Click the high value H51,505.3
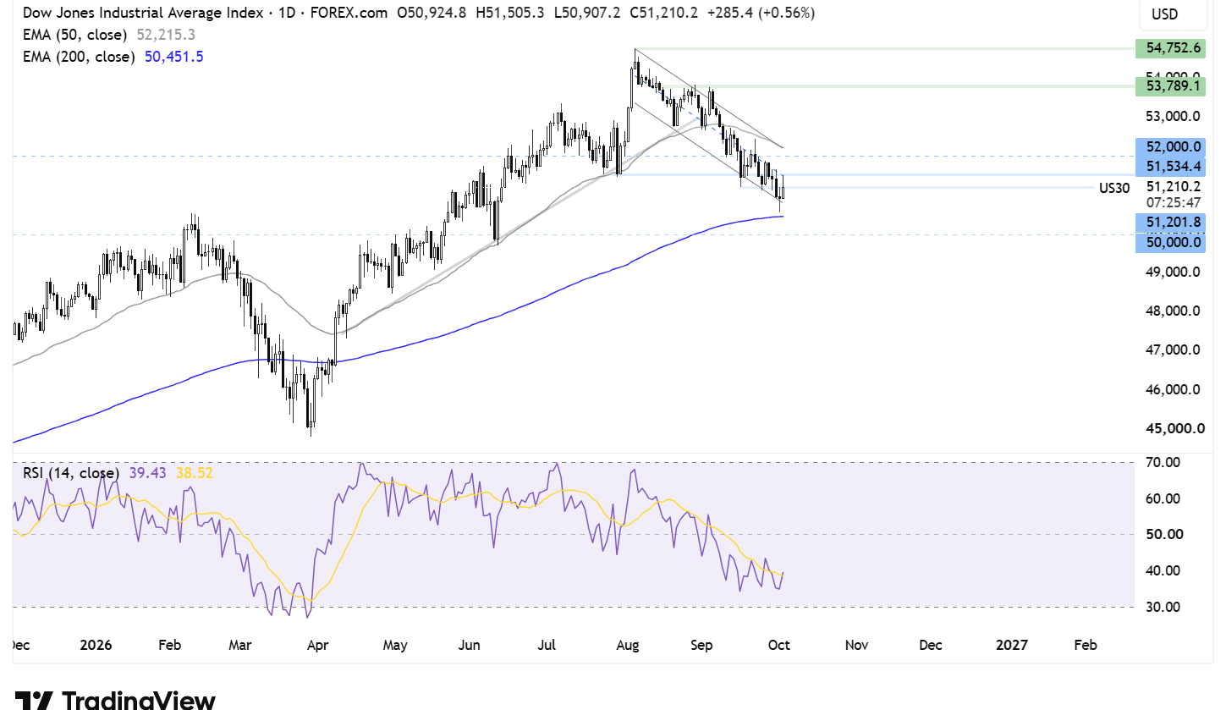 pyautogui.click(x=512, y=14)
